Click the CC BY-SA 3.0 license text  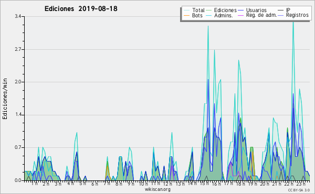click(299, 190)
